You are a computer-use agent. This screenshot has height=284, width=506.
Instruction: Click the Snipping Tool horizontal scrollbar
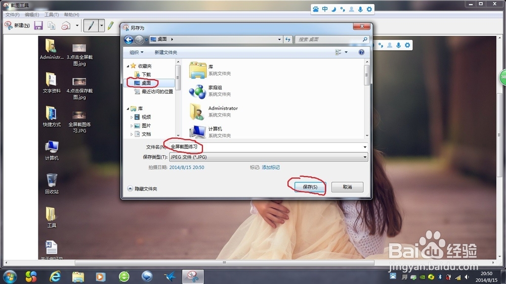tap(224, 263)
